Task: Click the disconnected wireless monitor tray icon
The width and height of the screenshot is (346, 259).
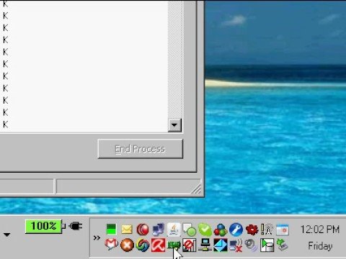Action: pyautogui.click(x=236, y=245)
